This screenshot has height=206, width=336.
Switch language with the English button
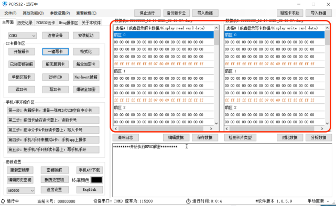click(89, 190)
